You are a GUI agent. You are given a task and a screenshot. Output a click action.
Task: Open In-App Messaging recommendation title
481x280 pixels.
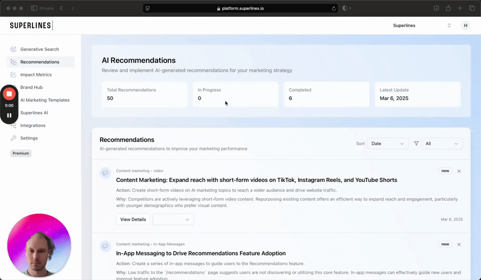tap(201, 253)
